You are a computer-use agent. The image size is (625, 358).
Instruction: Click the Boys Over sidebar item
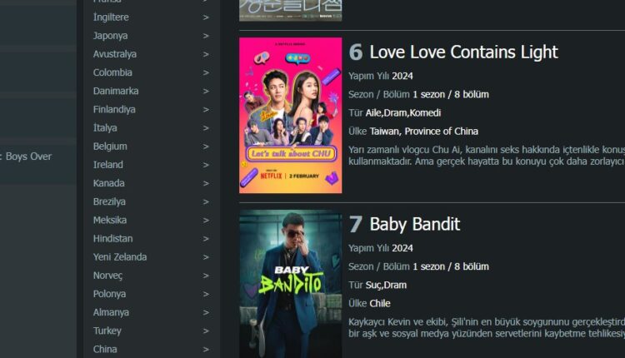[x=26, y=157]
